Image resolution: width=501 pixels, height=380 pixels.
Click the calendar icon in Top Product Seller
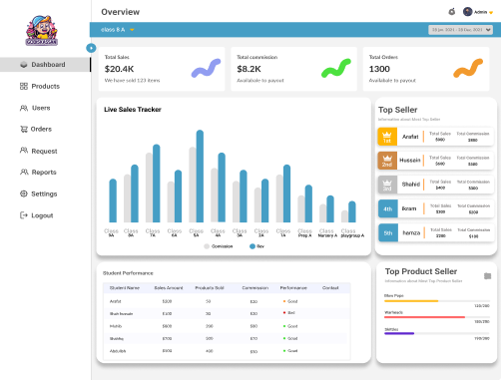tap(487, 276)
